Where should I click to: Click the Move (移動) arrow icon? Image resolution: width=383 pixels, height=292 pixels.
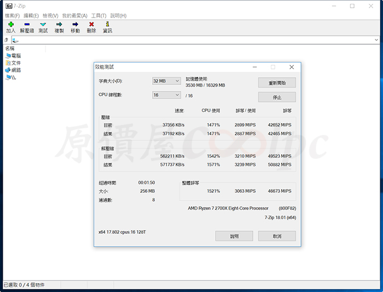pos(76,24)
